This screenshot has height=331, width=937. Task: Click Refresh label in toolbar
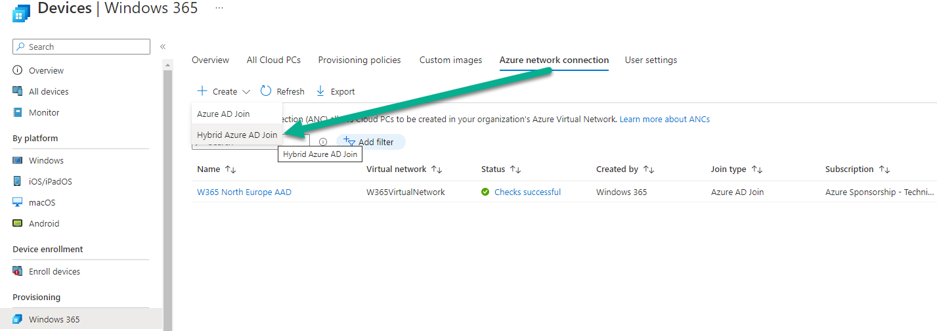pyautogui.click(x=290, y=92)
